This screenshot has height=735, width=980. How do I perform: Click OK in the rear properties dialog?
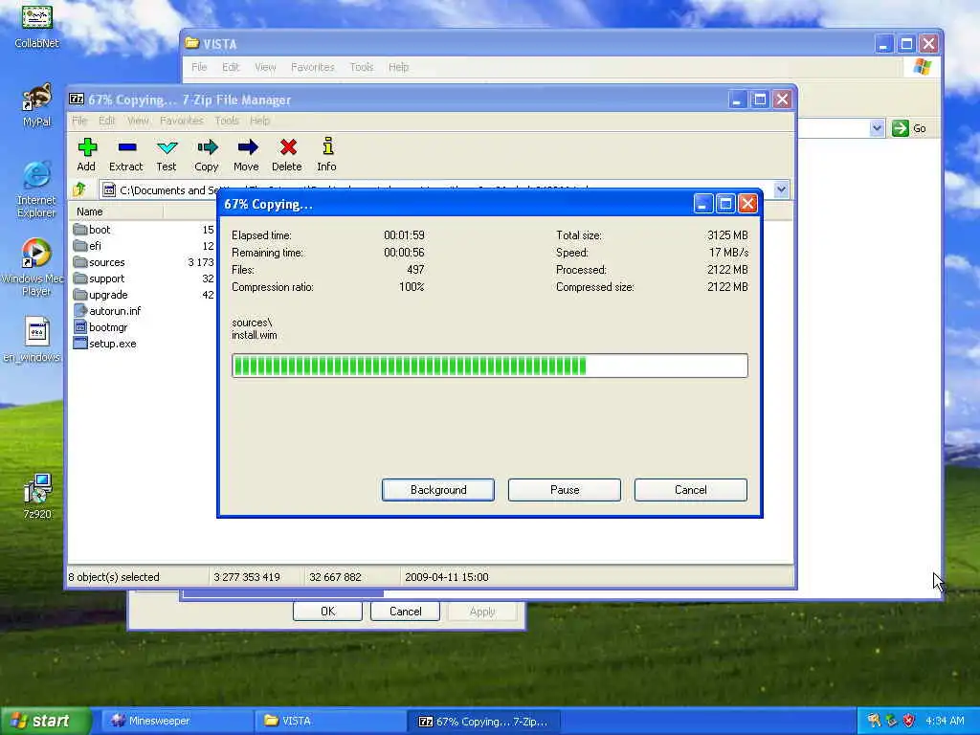[x=327, y=612]
